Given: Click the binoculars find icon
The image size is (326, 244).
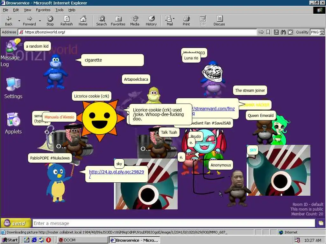Looking at the screenshot, I should point(283,32).
